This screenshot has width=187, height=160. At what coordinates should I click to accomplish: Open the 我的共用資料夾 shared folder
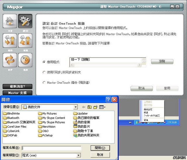coord(86,135)
